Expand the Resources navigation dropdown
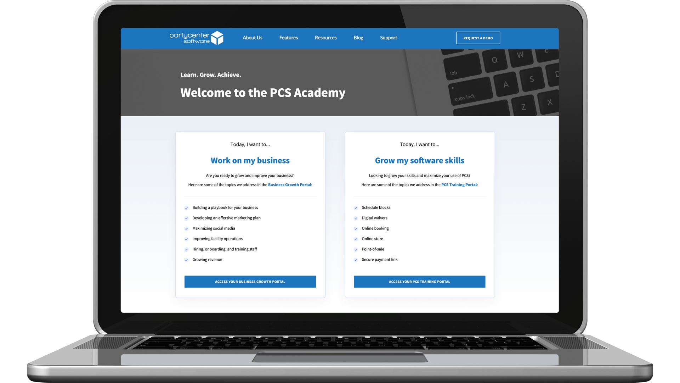This screenshot has height=383, width=680. pos(325,37)
